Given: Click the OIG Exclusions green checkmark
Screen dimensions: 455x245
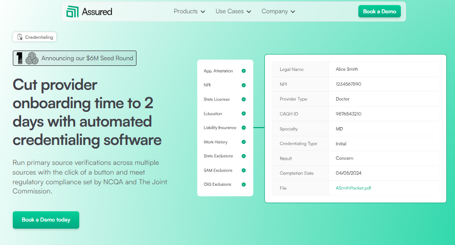Looking at the screenshot, I should tap(244, 184).
